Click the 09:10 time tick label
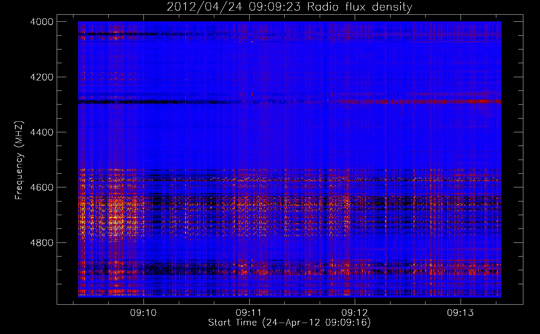The image size is (540, 334). (144, 313)
